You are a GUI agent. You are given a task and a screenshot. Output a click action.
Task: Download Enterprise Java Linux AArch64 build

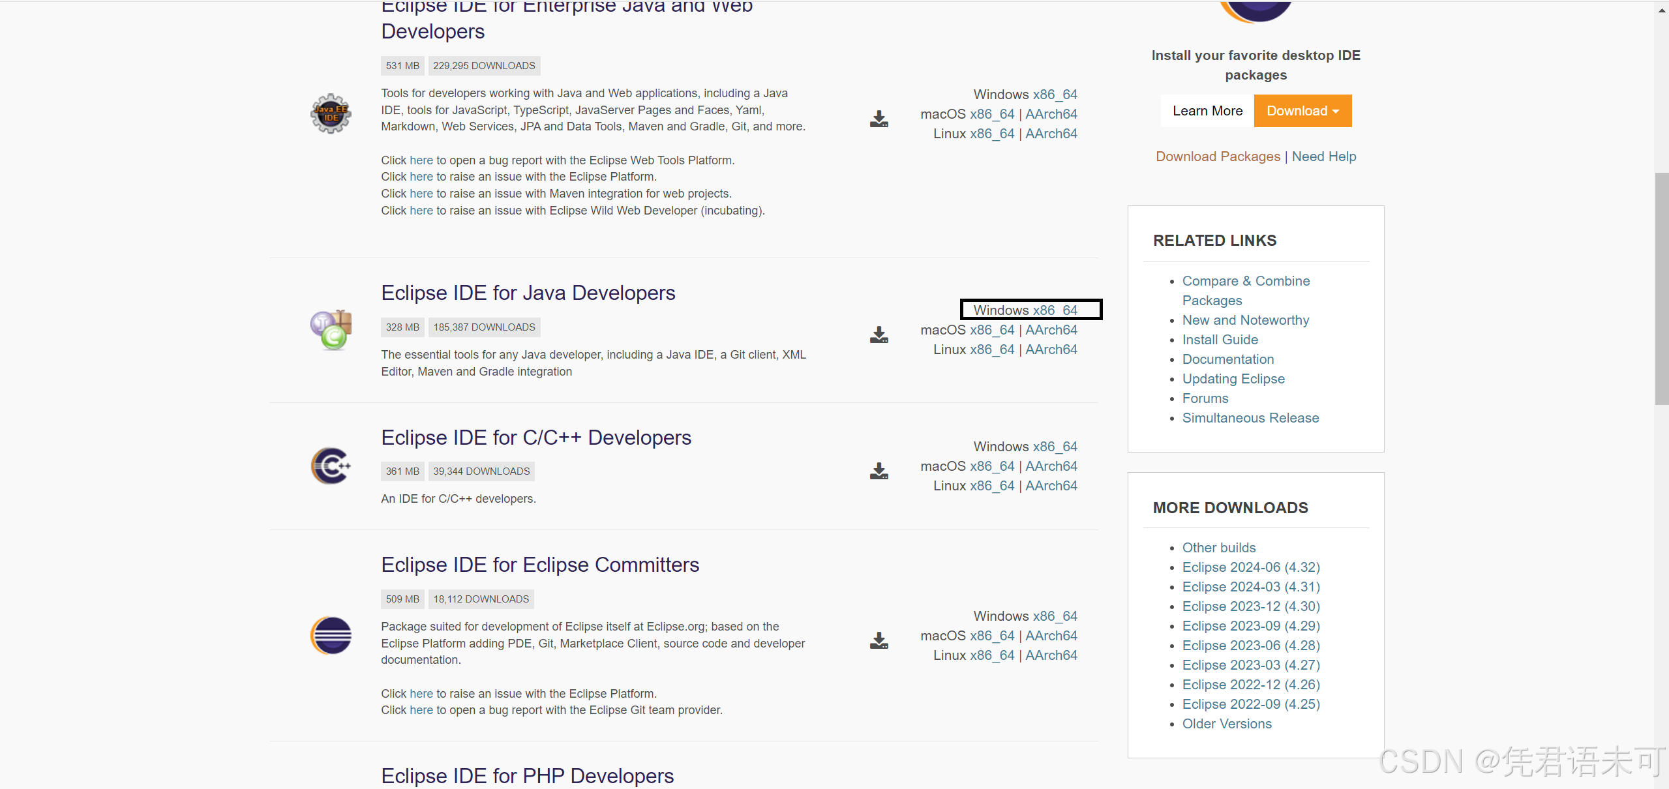coord(1051,134)
